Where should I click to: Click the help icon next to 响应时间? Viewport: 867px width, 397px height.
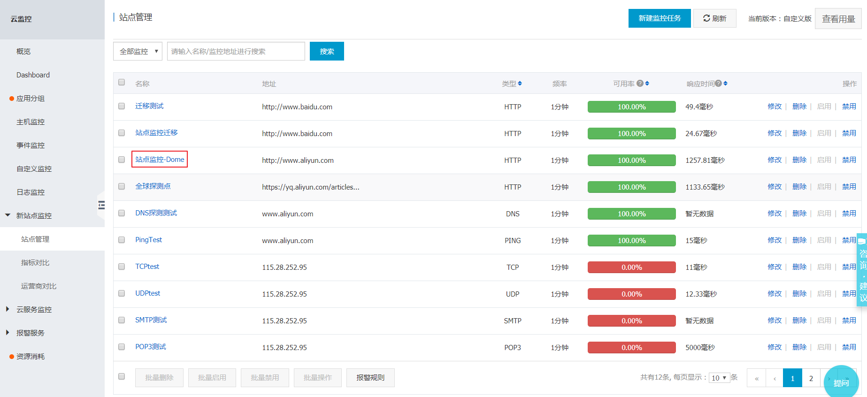click(718, 83)
